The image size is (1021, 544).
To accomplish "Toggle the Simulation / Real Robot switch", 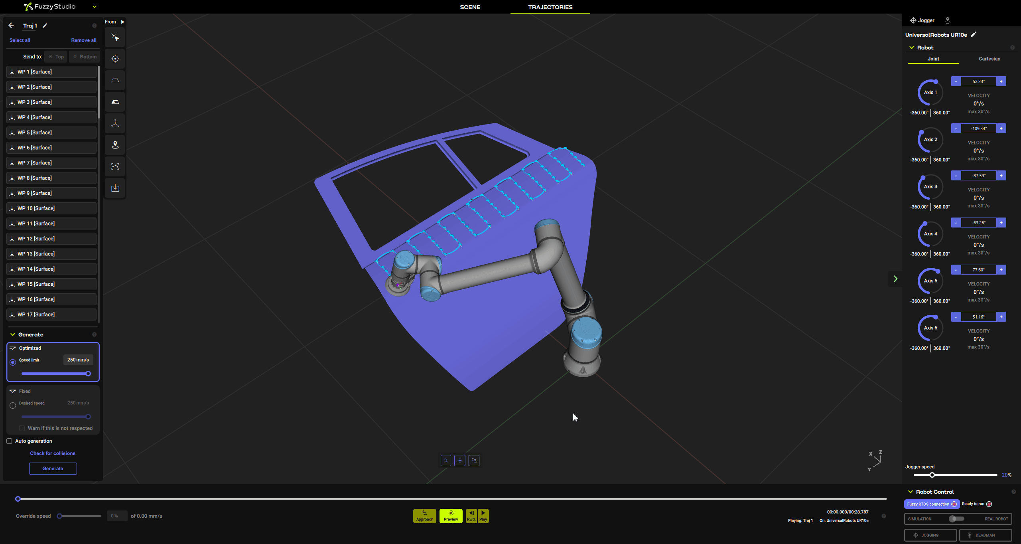I will pos(956,519).
